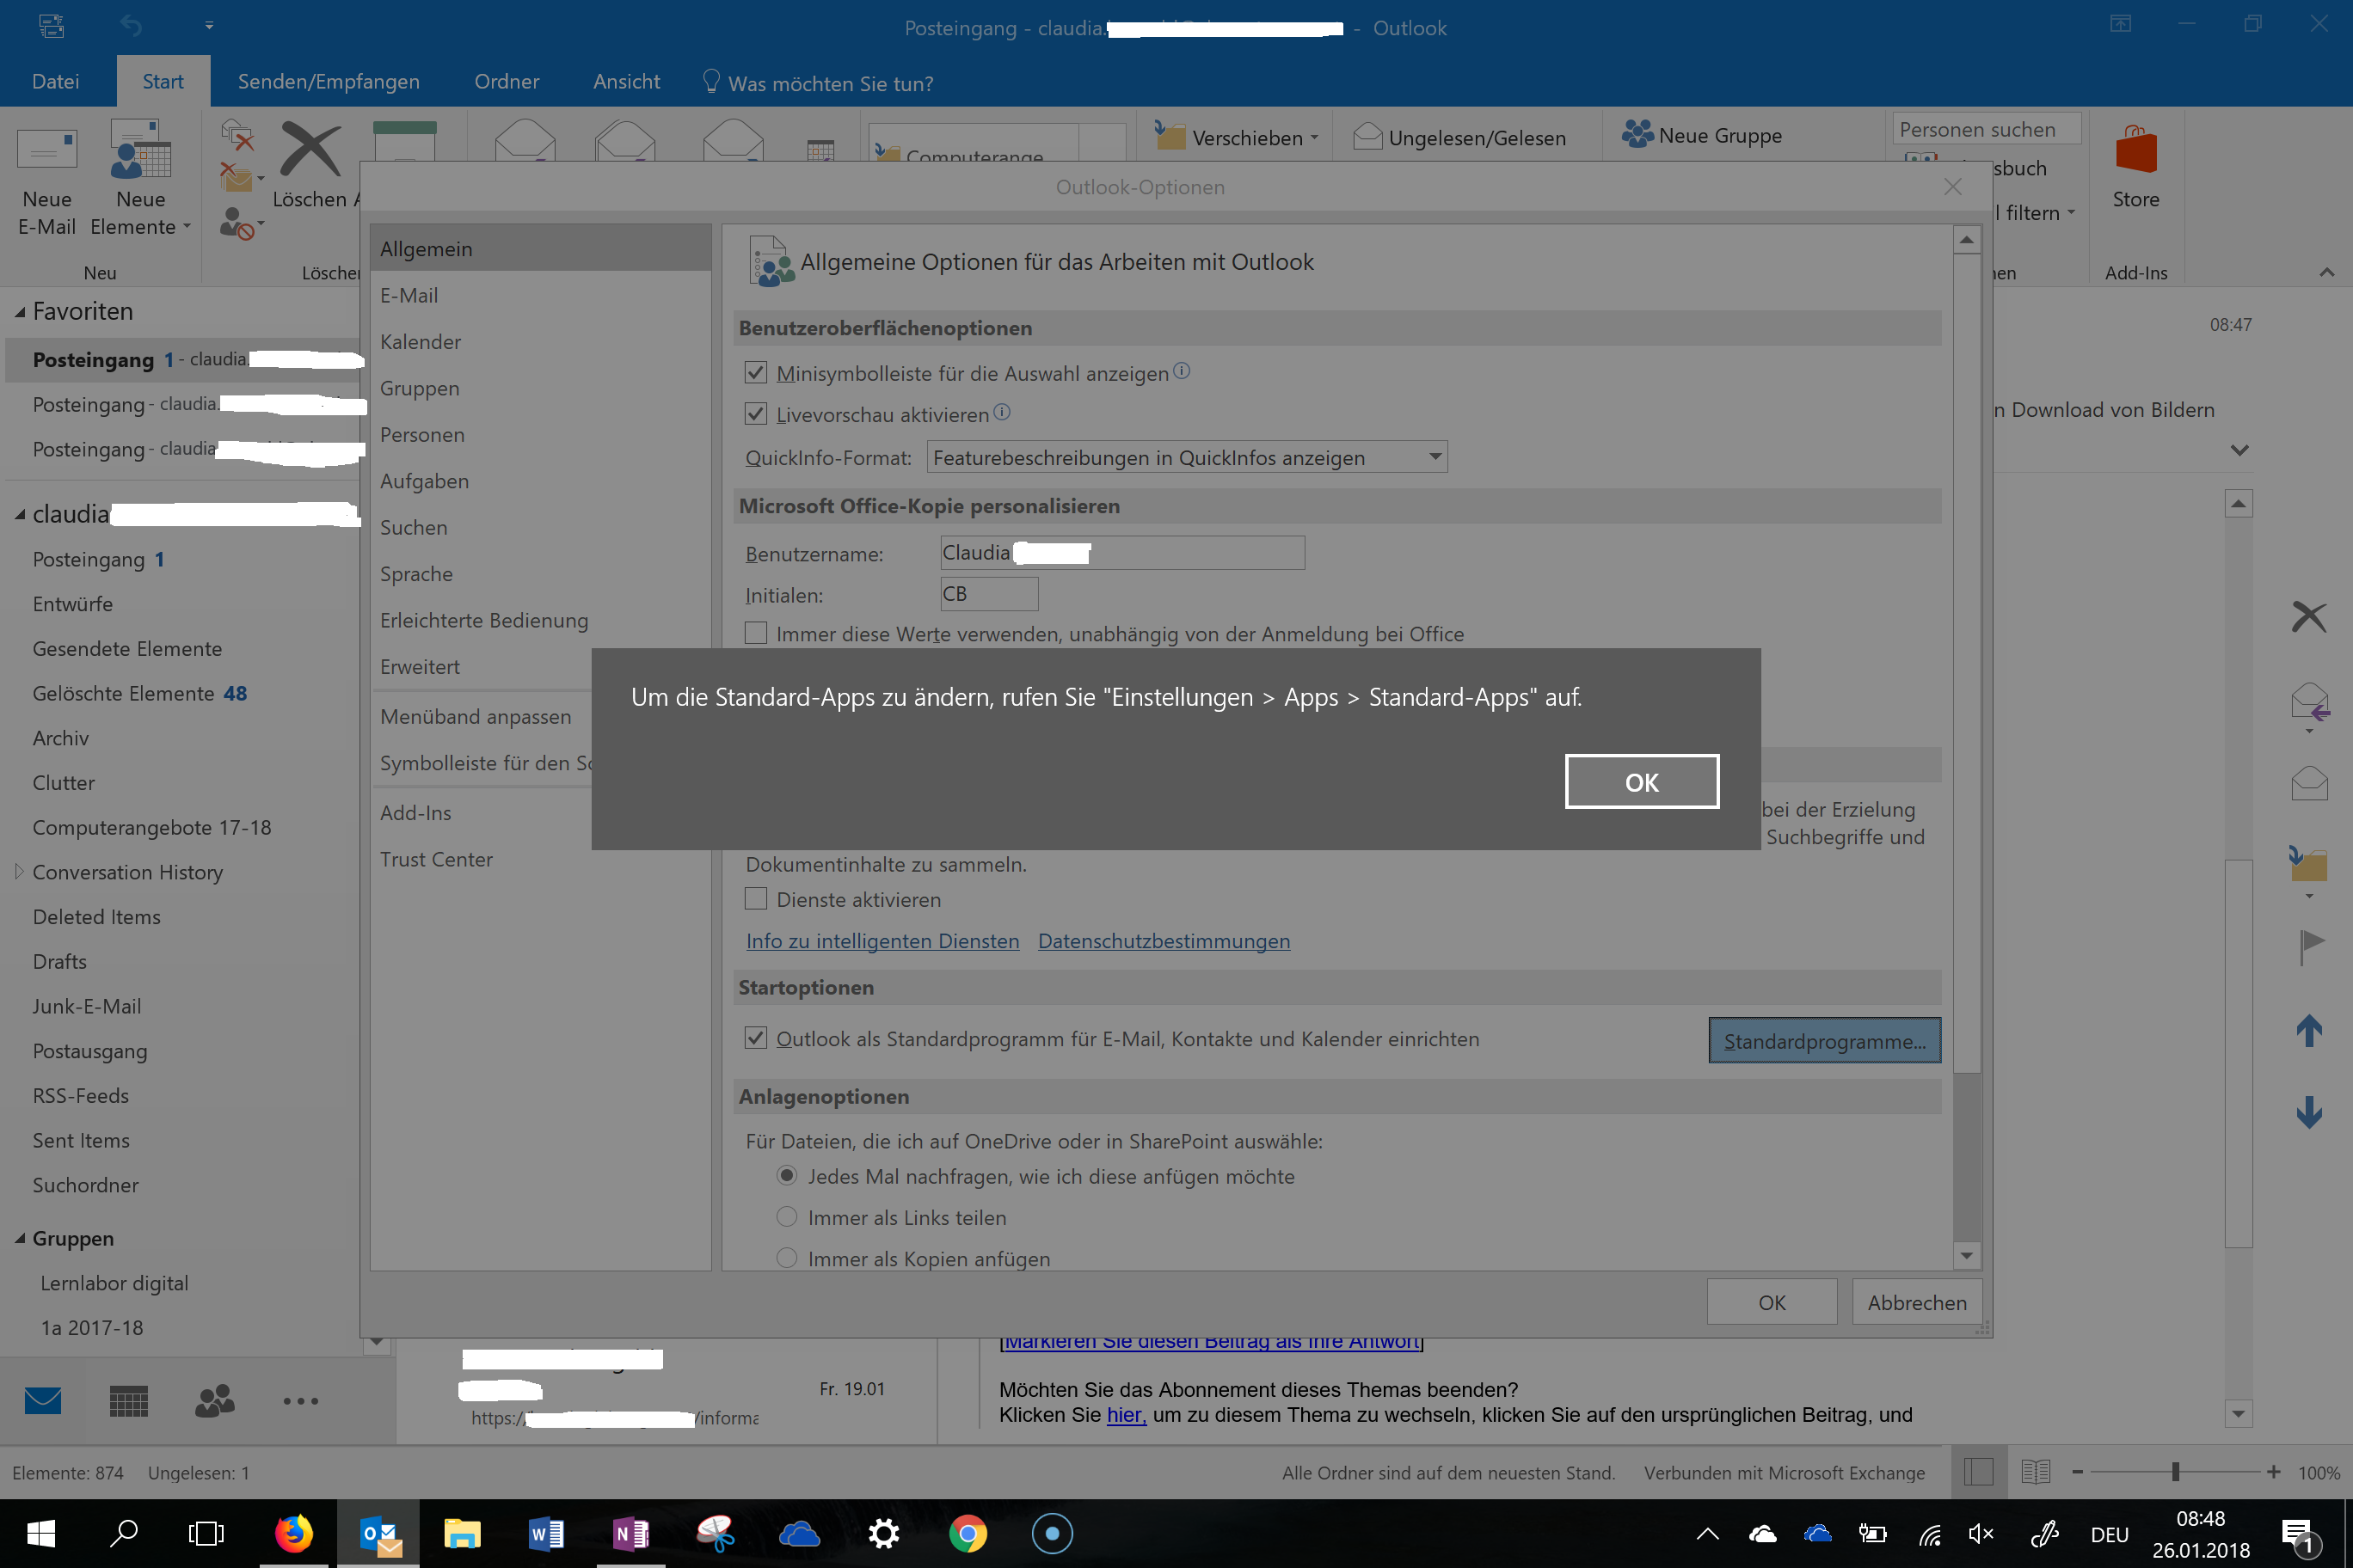Click the reply envelope icon in reading pane
This screenshot has width=2353, height=1568.
pos(2310,701)
